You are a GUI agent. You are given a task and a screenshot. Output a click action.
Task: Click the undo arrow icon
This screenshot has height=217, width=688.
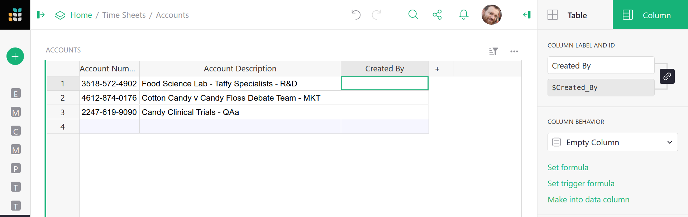point(356,15)
